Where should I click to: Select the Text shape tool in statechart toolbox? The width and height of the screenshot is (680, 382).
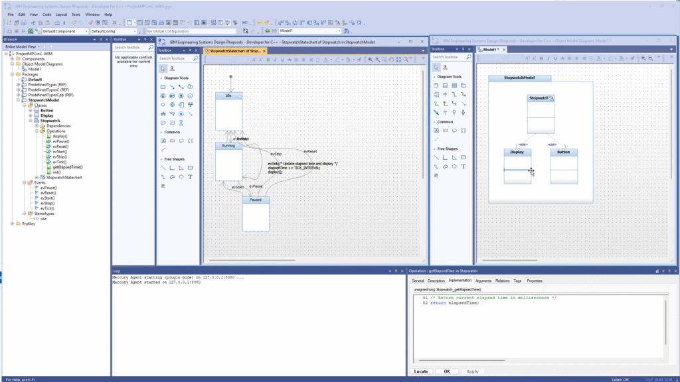190,176
